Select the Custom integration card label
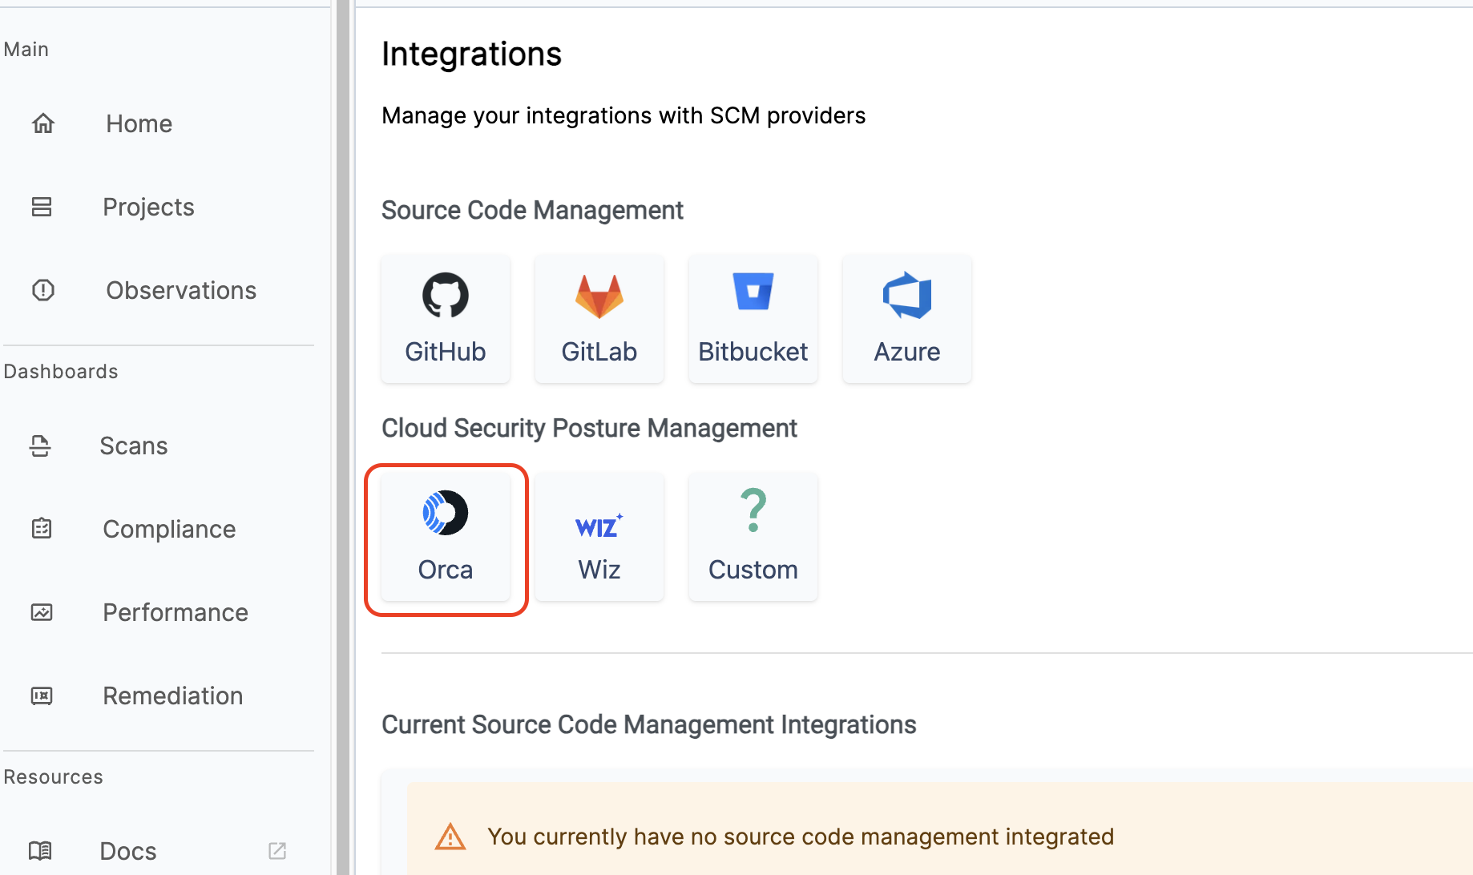1473x875 pixels. coord(753,570)
